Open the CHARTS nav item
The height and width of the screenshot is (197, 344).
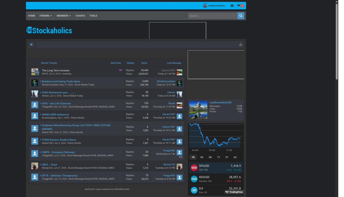[80, 16]
